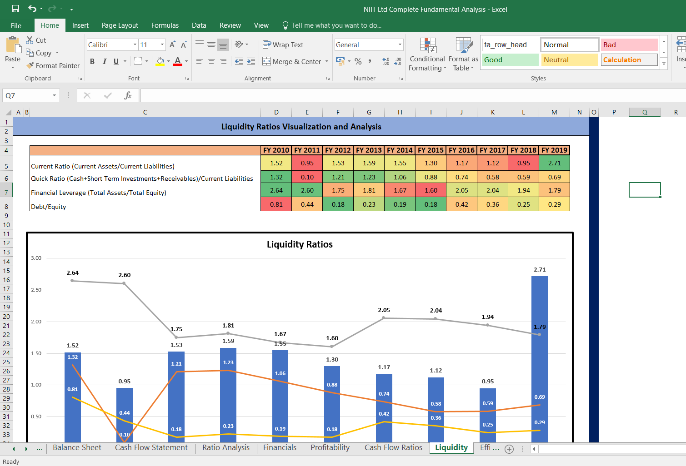Apply the Good cell style
Screen dimensions: 686x466
510,59
